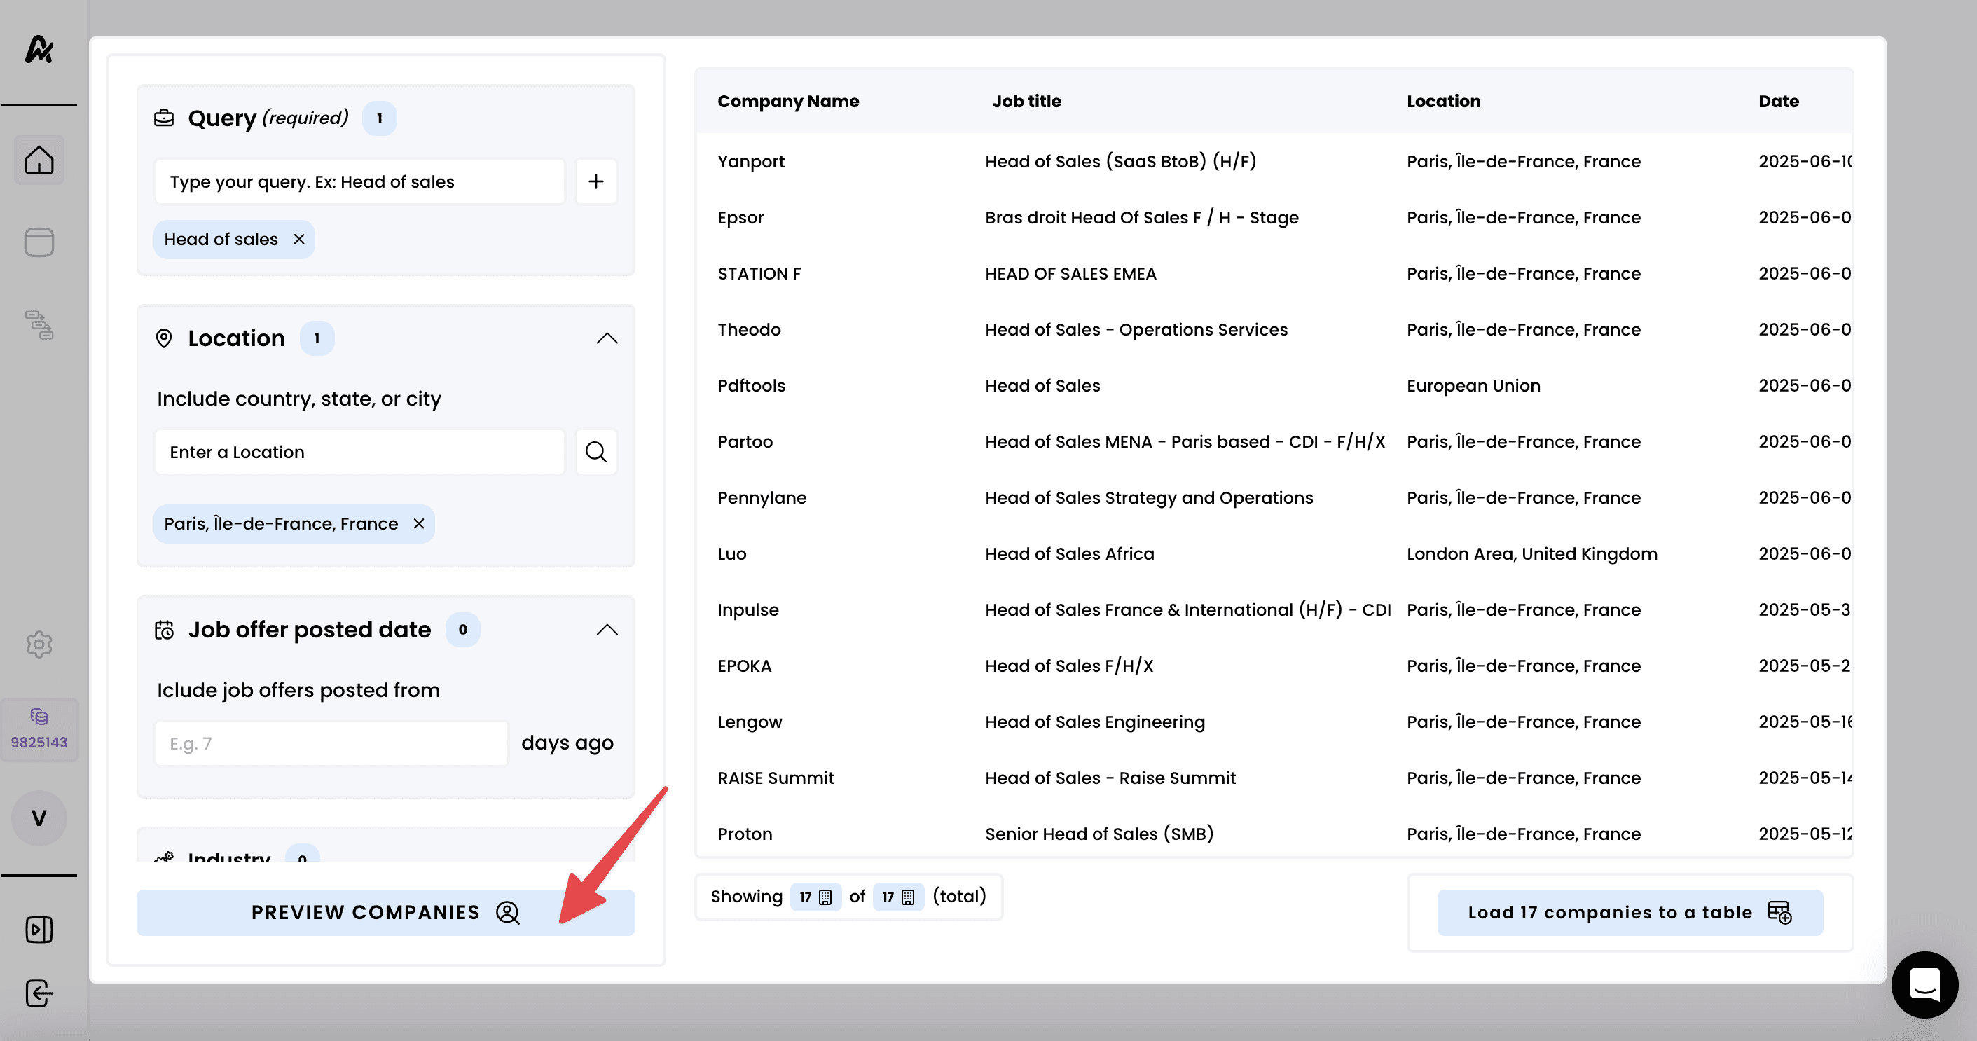Screen dimensions: 1977x1041
Task: Open the workflows icon in sidebar
Action: [39, 325]
